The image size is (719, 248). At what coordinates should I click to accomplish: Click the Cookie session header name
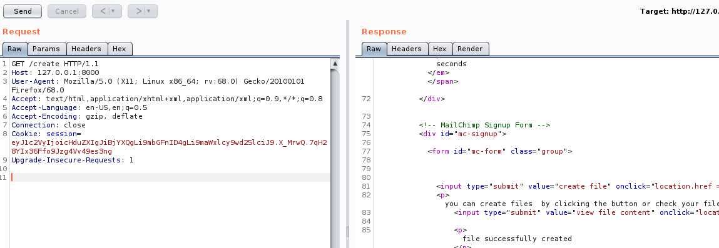[46, 134]
